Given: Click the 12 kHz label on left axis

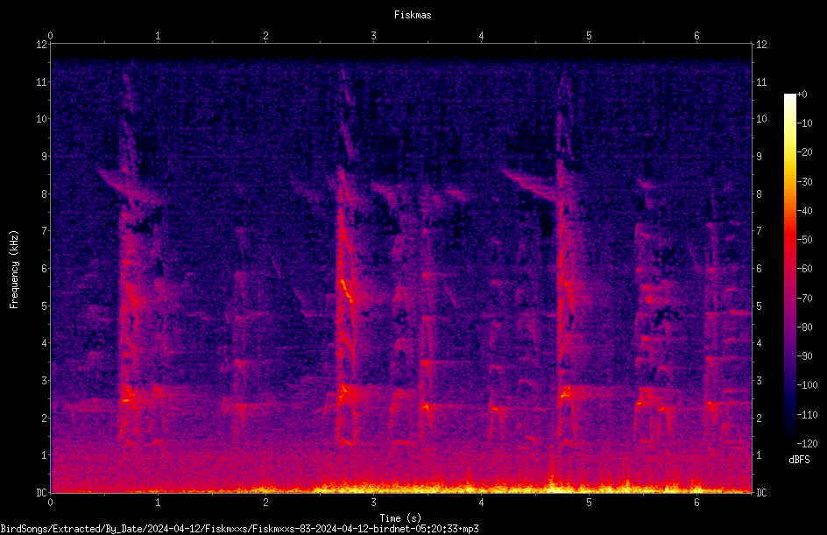Looking at the screenshot, I should point(41,45).
